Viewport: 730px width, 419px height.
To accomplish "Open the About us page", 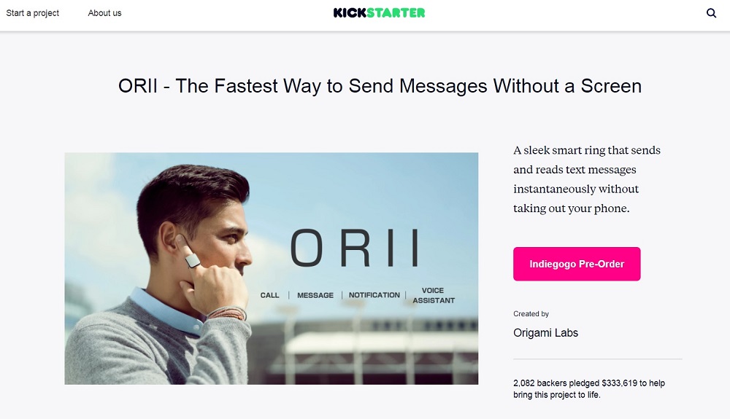I will tap(104, 13).
